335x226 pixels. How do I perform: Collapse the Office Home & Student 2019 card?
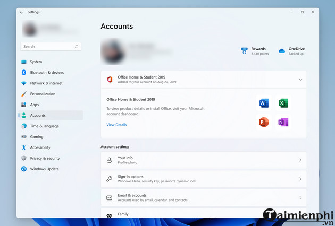pos(300,80)
